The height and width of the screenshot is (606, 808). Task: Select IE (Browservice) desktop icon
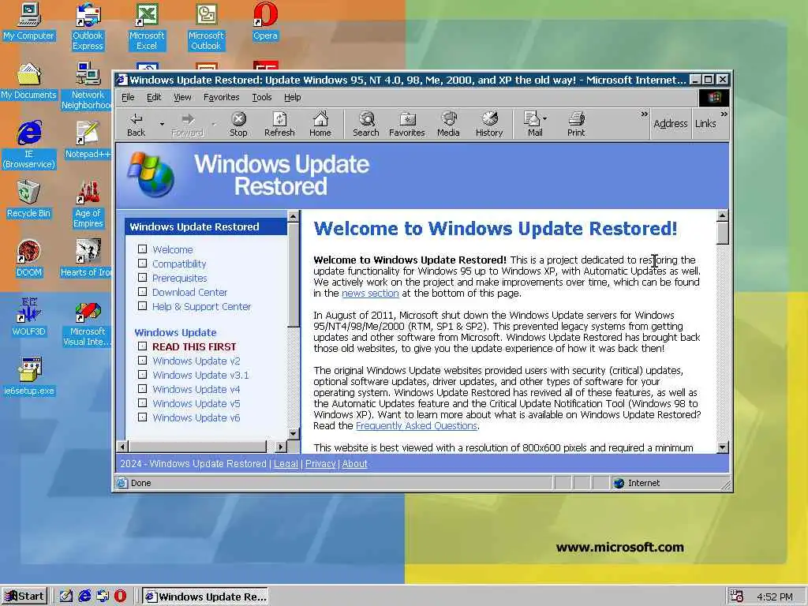[29, 145]
